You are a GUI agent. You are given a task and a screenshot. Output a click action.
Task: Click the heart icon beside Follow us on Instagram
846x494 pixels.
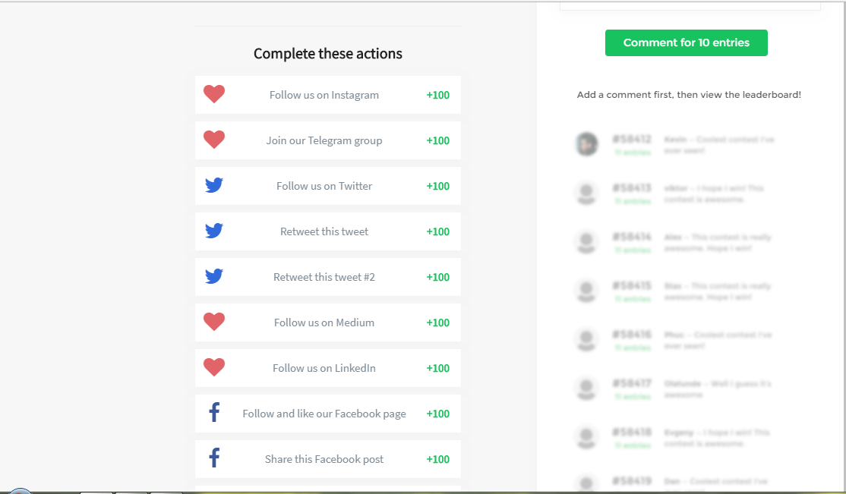coord(214,94)
